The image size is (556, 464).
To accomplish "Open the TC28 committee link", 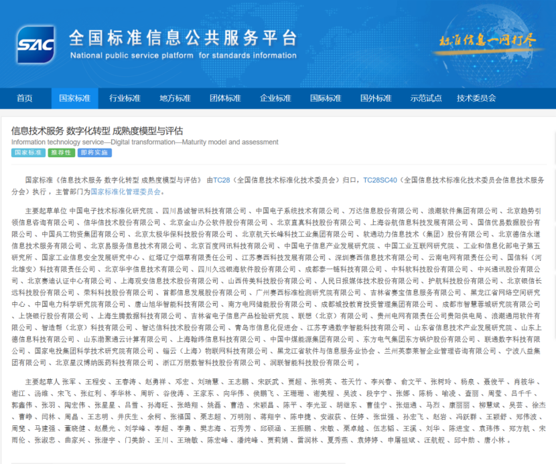I will [222, 180].
